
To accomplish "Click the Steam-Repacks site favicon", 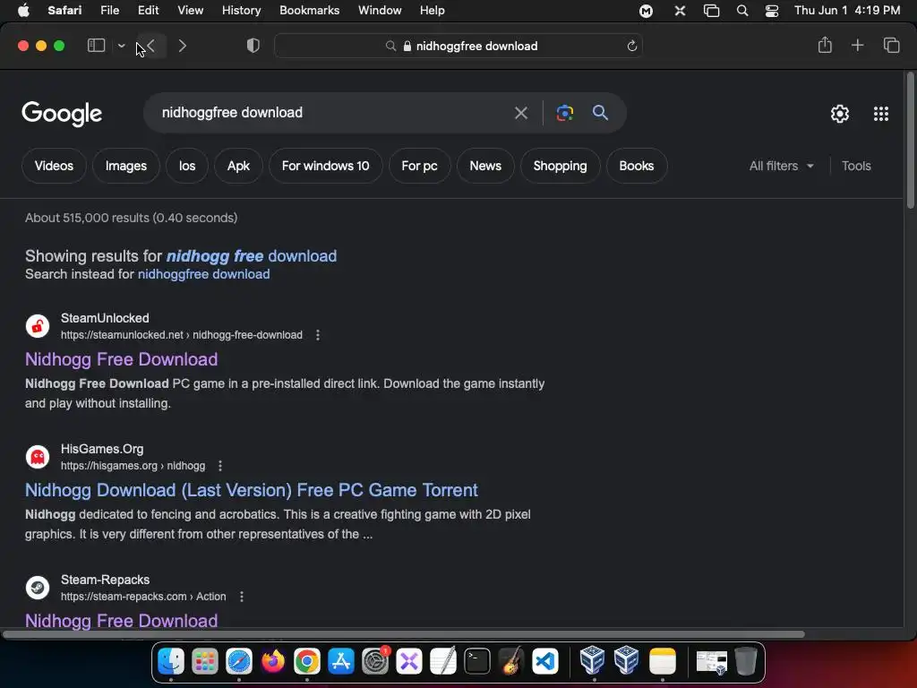I will tap(38, 588).
